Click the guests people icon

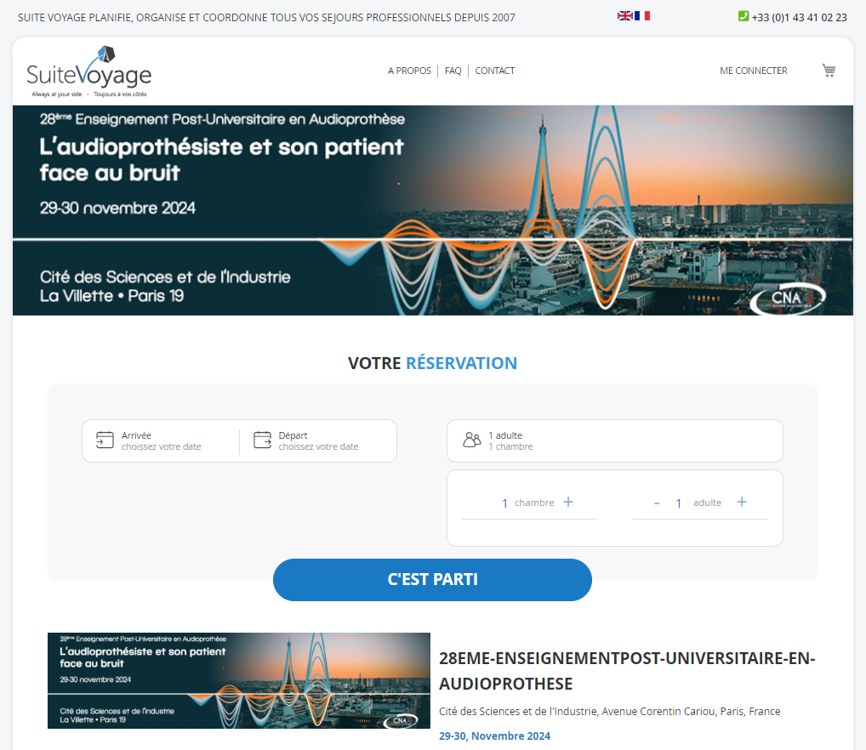pos(471,440)
